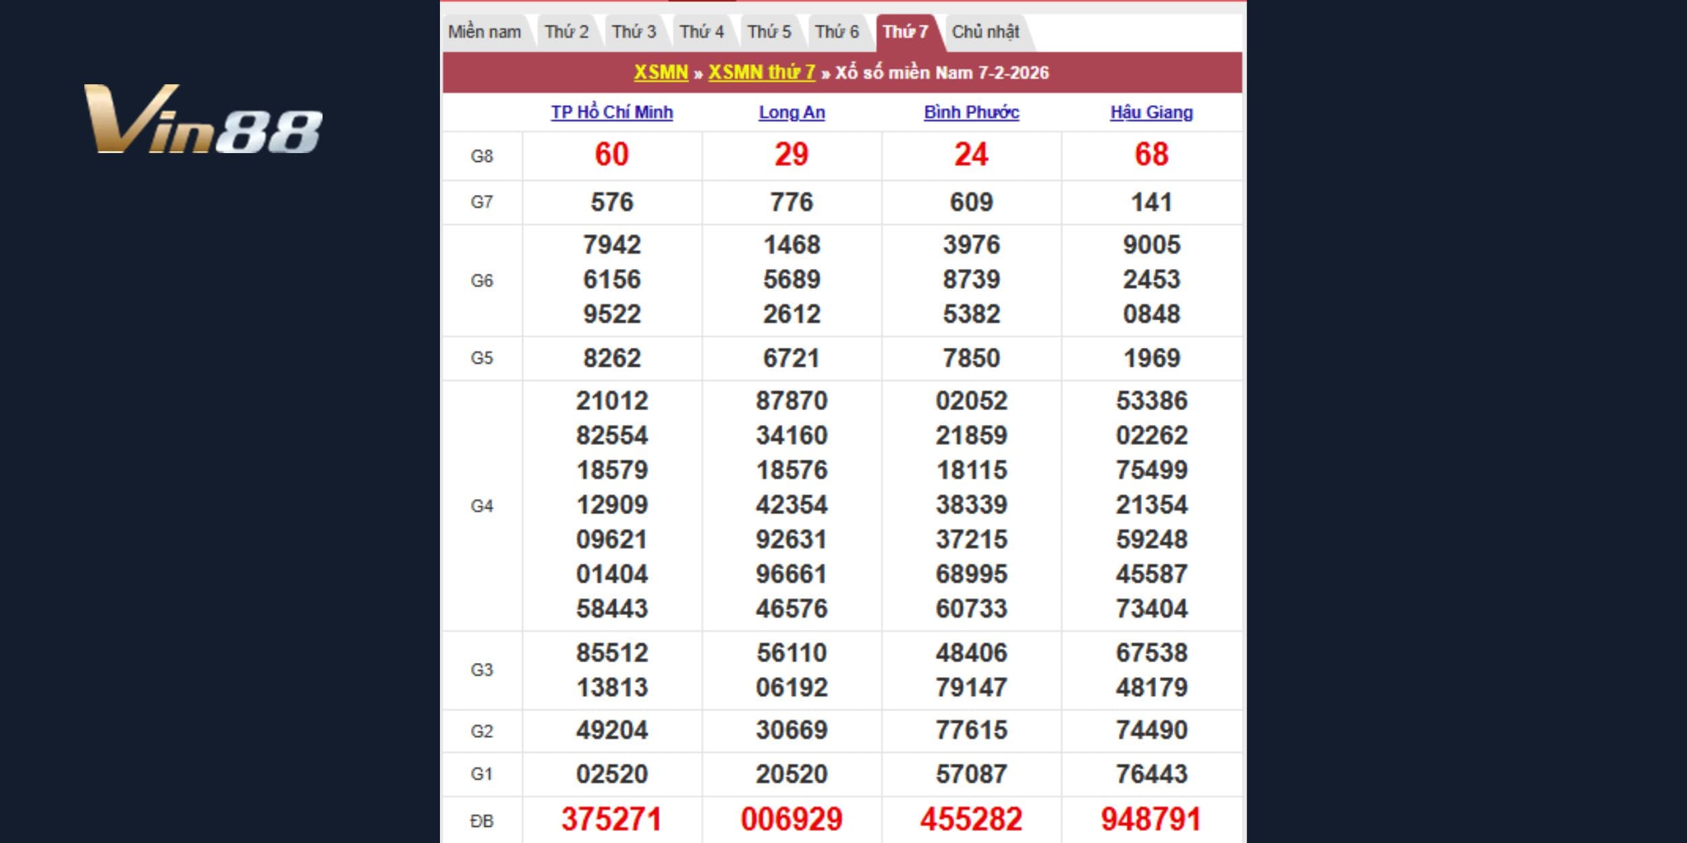Screen dimensions: 1687x843
Task: Open the Miền nam tab
Action: [x=485, y=32]
